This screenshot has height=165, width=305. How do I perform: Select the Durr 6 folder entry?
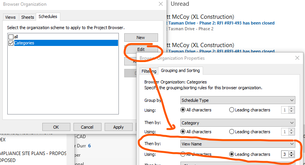[83, 146]
